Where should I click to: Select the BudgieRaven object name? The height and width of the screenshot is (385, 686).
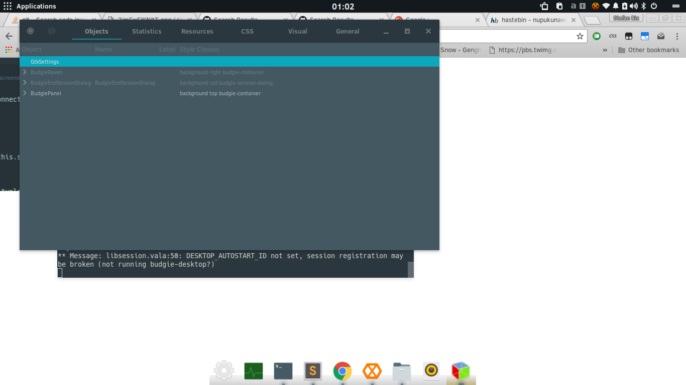coord(46,72)
